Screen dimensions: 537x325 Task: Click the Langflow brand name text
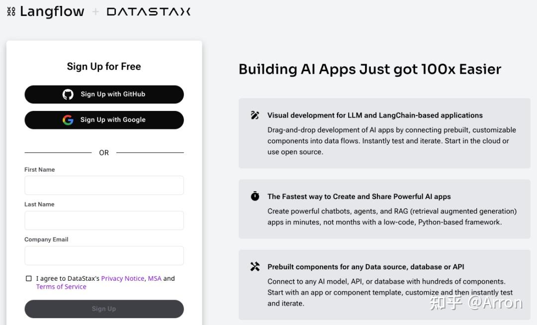52,11
